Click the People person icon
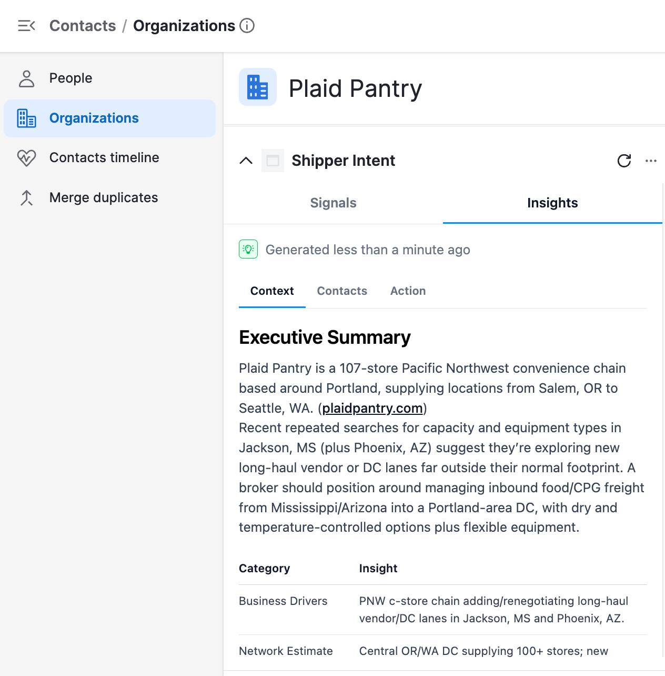 [x=26, y=78]
